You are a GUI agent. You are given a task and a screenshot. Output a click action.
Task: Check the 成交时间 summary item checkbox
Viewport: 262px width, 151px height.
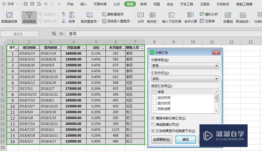click(155, 98)
